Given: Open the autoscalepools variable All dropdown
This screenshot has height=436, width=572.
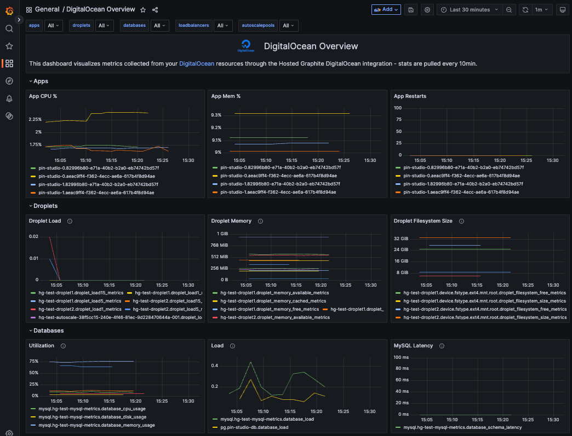Looking at the screenshot, I should (x=289, y=26).
